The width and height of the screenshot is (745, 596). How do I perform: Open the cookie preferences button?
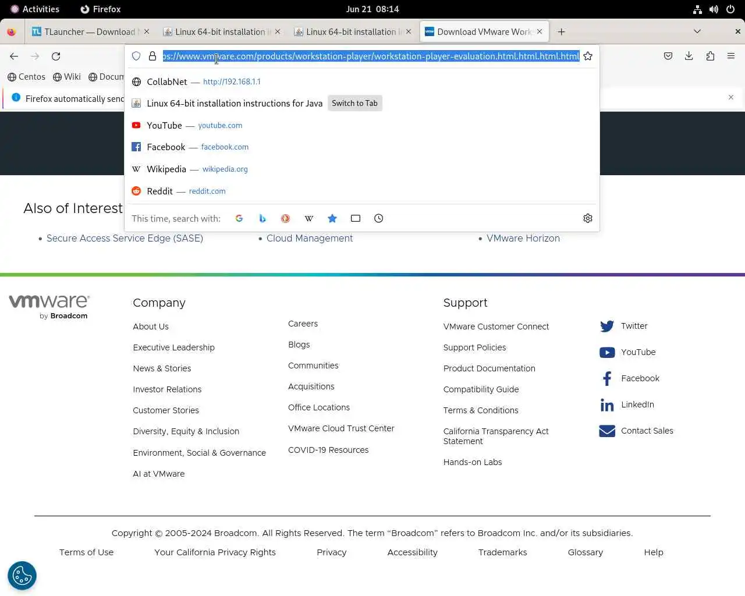(22, 576)
